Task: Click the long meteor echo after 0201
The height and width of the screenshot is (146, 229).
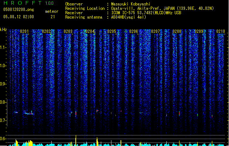Action: [x=29, y=113]
